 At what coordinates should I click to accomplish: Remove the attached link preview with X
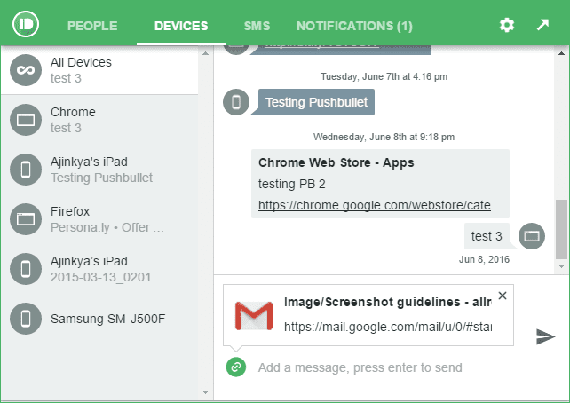point(503,296)
